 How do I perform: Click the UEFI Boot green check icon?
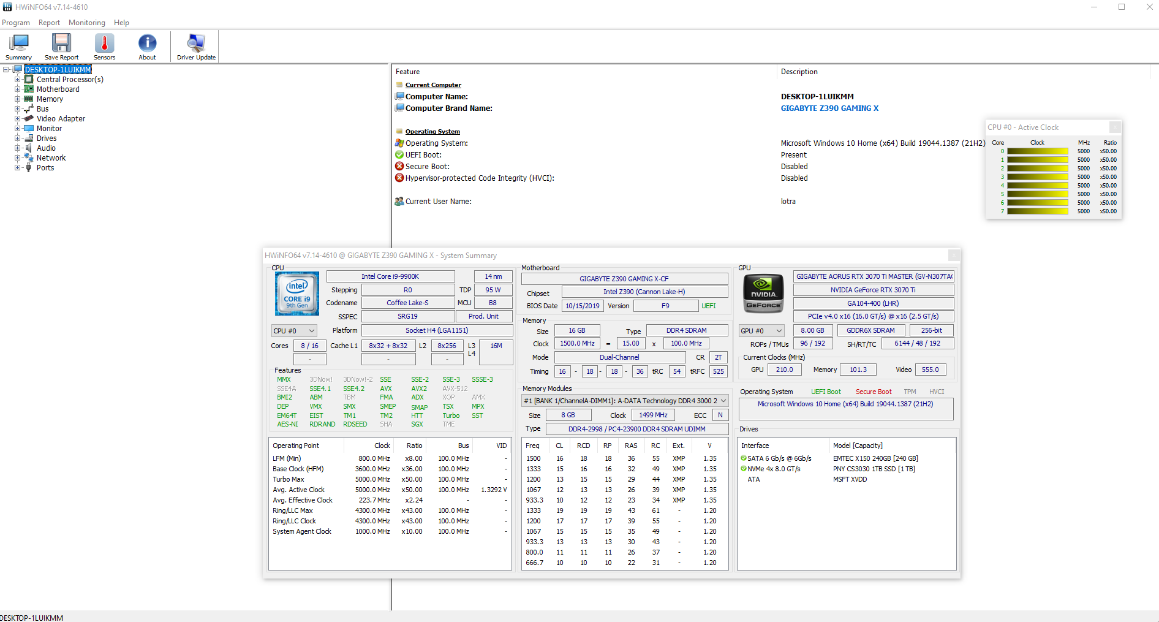399,155
